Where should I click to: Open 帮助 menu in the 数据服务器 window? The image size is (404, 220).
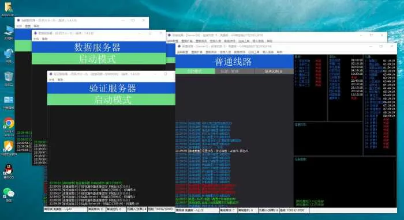tap(44, 39)
